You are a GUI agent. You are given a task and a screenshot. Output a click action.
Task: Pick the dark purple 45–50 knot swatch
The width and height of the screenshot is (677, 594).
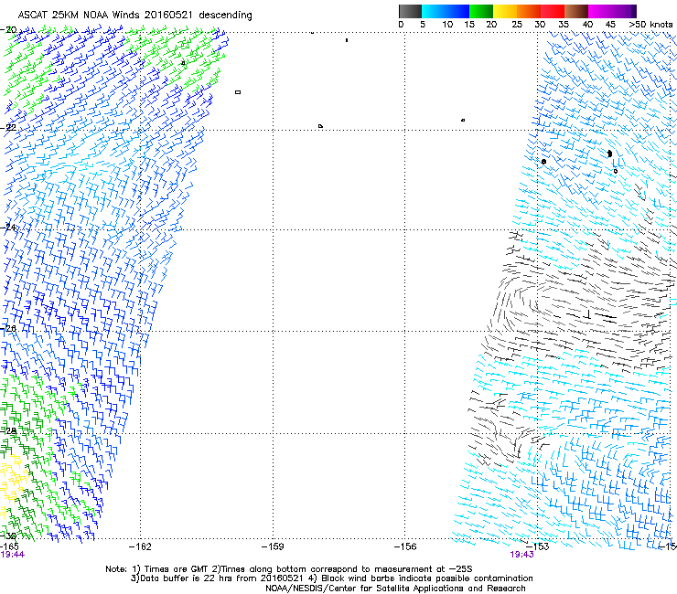point(624,11)
